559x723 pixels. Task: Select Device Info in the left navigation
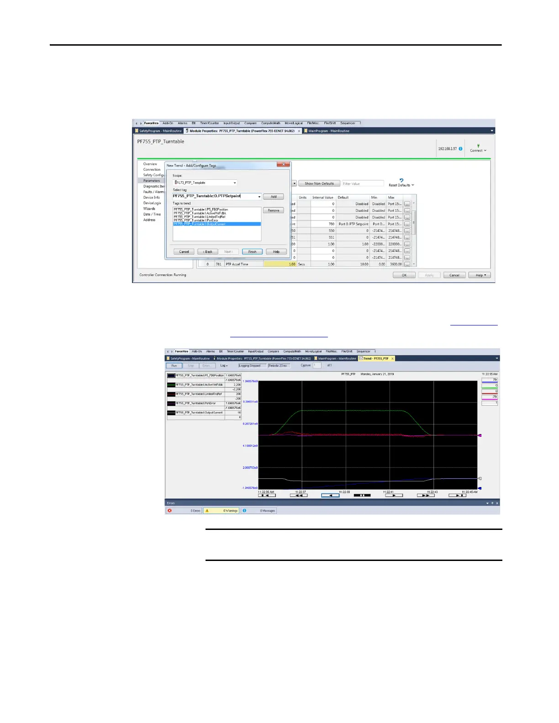tap(152, 198)
